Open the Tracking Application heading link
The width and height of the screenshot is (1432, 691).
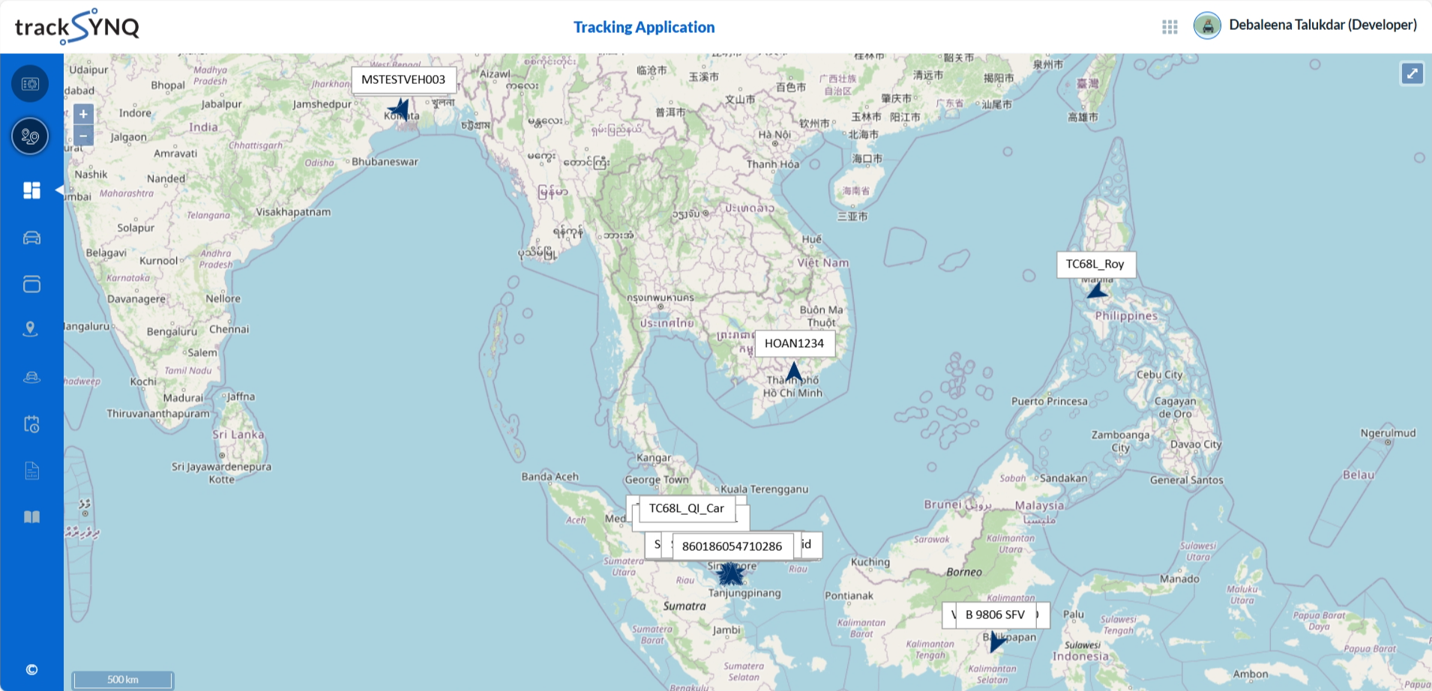click(643, 26)
